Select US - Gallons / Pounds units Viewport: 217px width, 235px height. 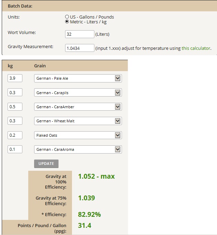click(67, 17)
